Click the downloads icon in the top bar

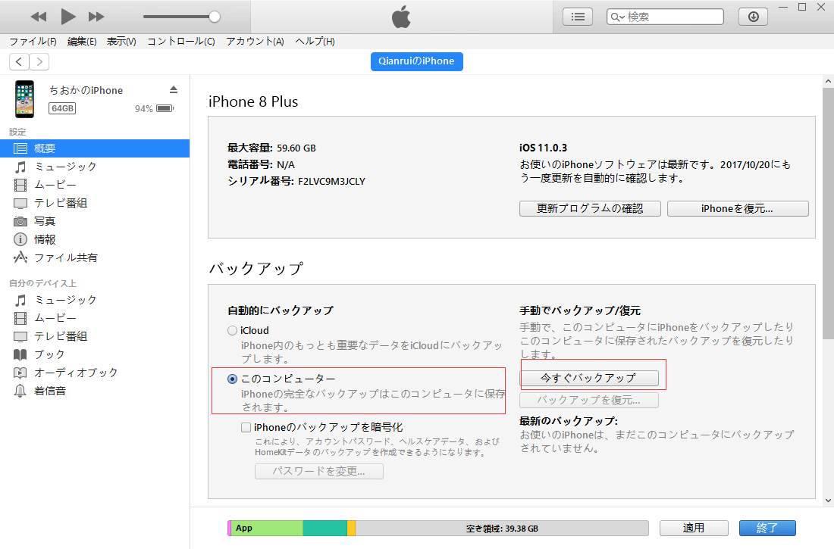pyautogui.click(x=752, y=16)
